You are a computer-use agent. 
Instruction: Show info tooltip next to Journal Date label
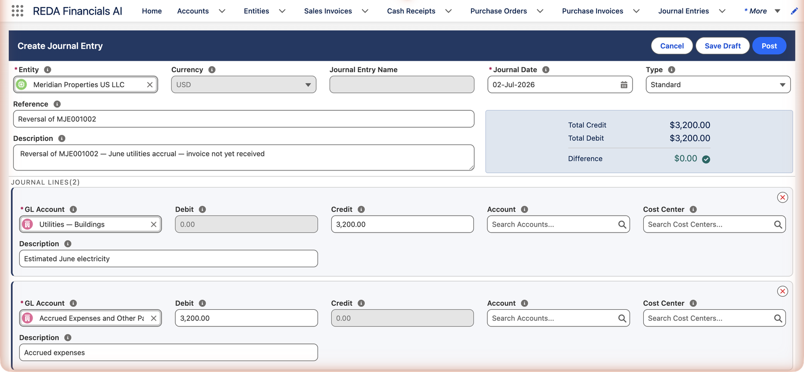pyautogui.click(x=546, y=70)
